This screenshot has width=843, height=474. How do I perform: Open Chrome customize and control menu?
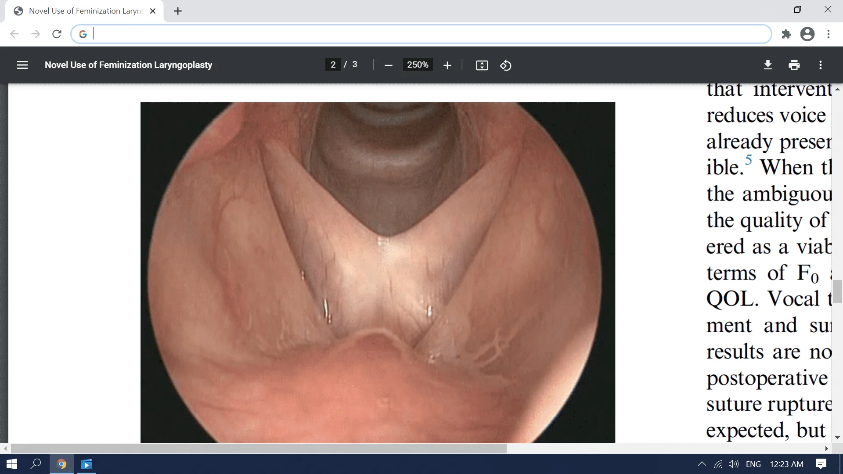click(828, 34)
